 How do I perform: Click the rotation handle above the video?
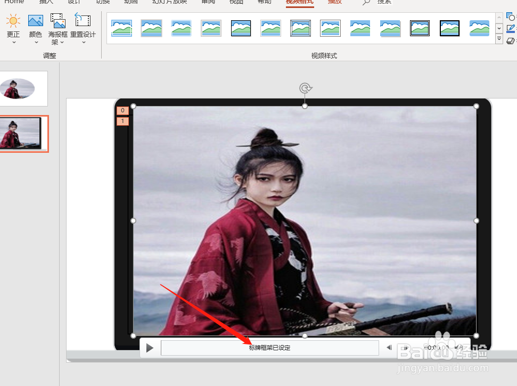click(305, 88)
